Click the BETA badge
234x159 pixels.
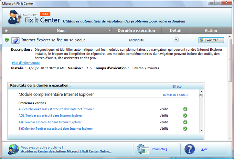point(45,14)
